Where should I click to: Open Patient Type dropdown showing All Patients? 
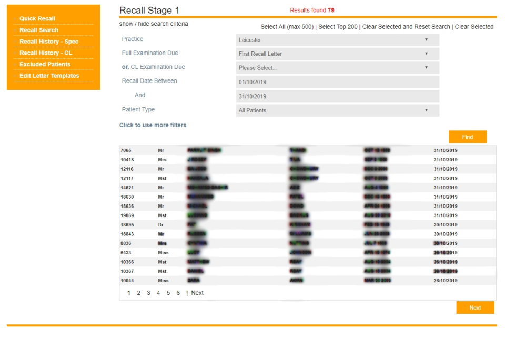tap(338, 110)
